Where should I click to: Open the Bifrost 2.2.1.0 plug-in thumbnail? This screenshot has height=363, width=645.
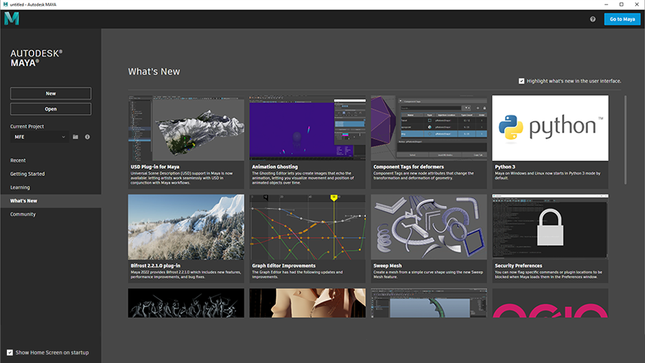(186, 226)
